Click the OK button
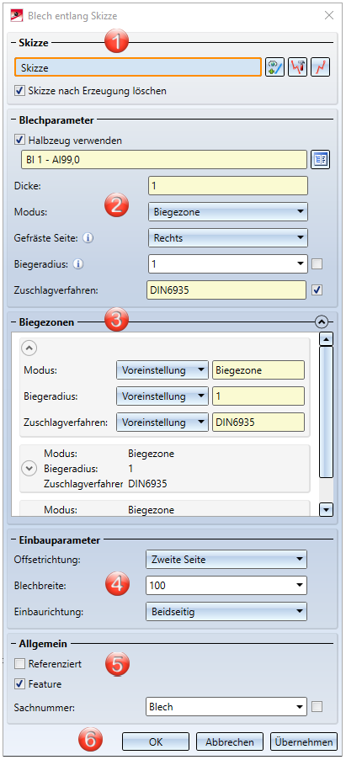The image size is (346, 760). [x=156, y=742]
